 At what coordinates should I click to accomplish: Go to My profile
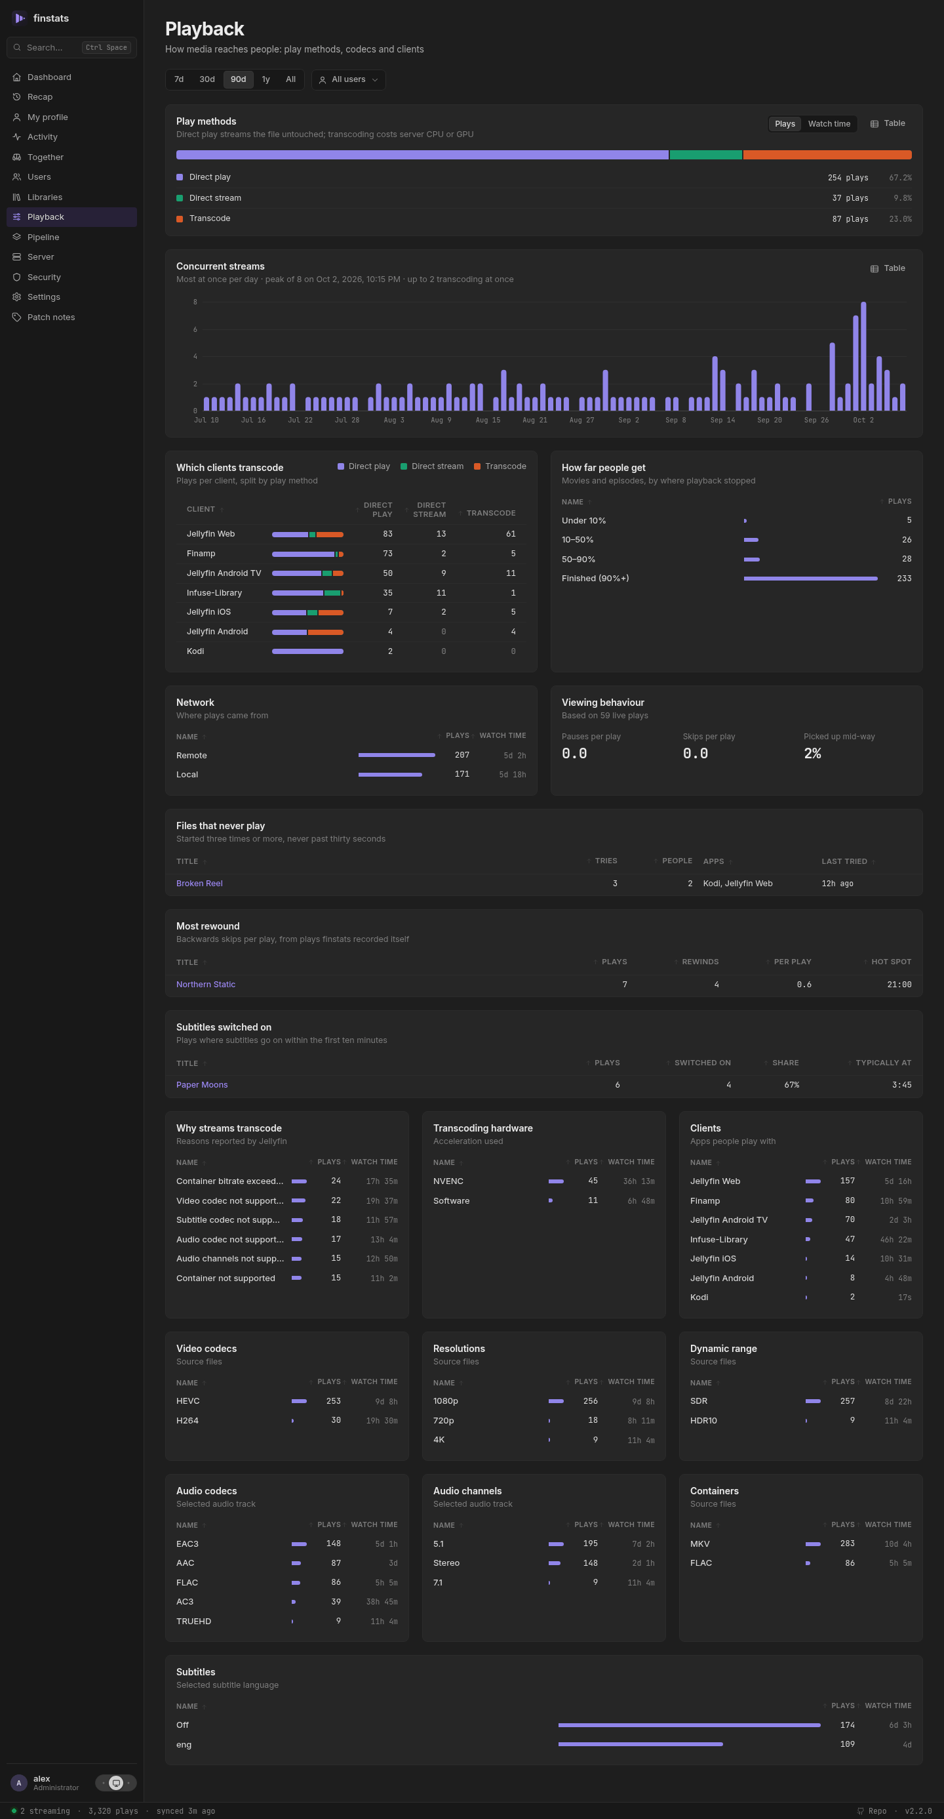71,117
